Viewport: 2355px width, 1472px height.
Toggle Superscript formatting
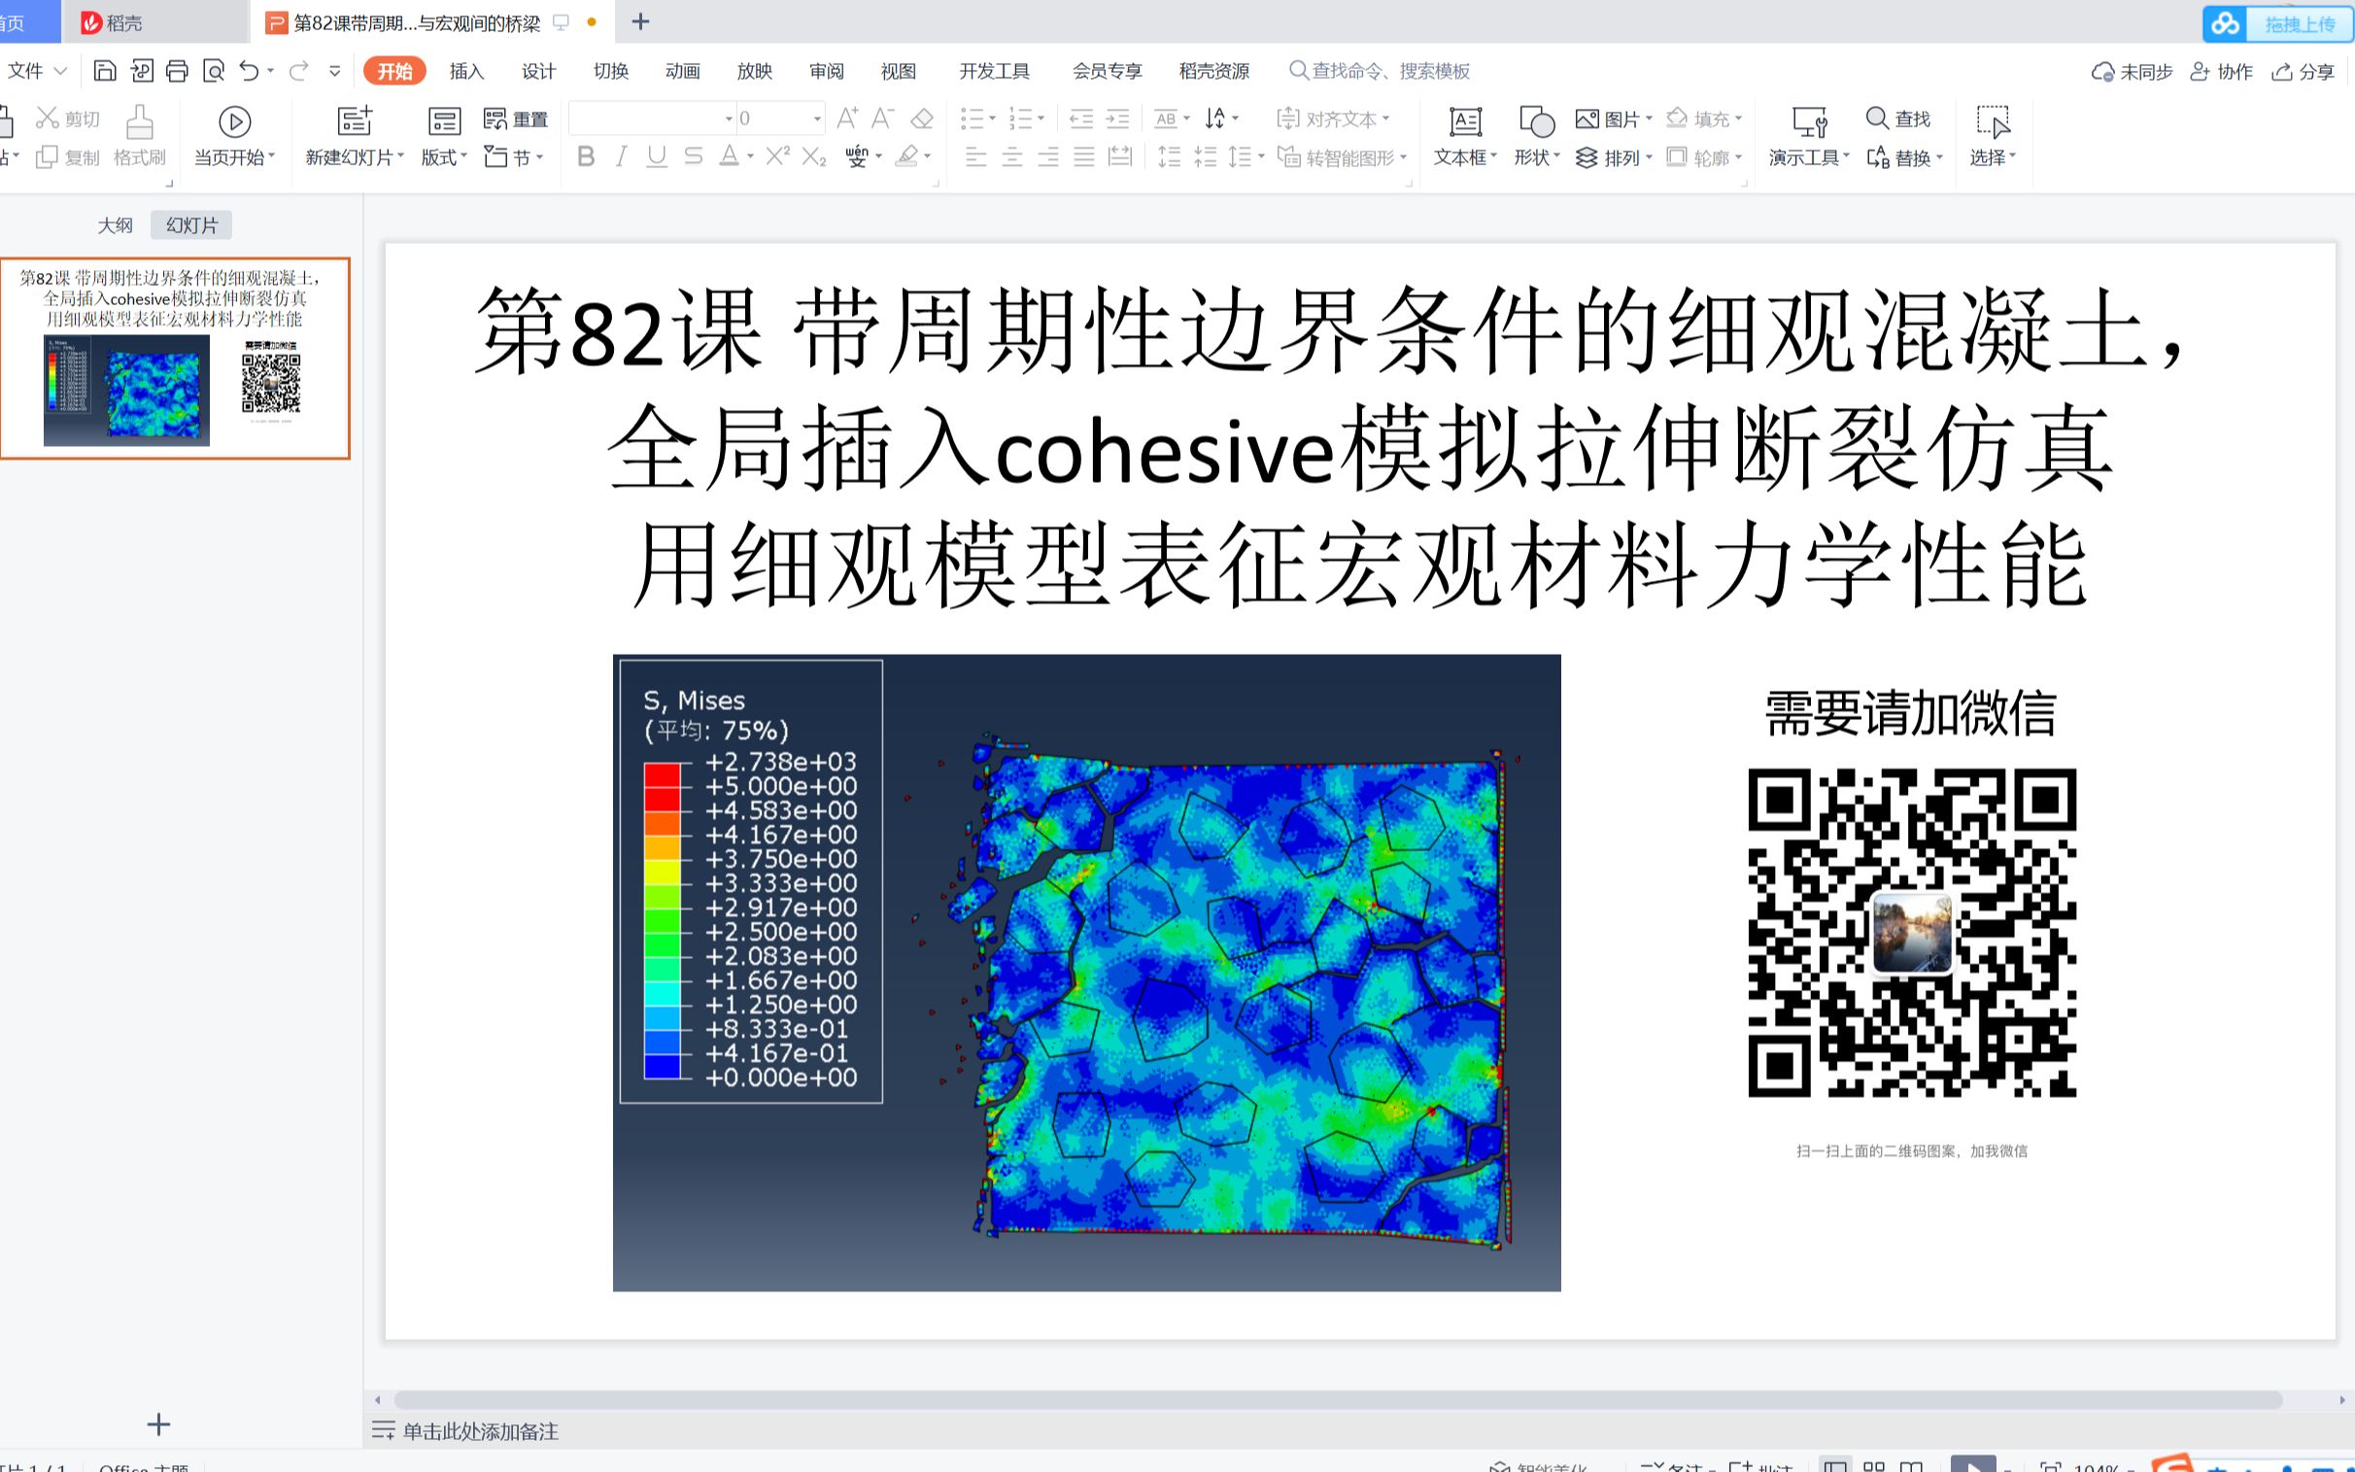(777, 156)
